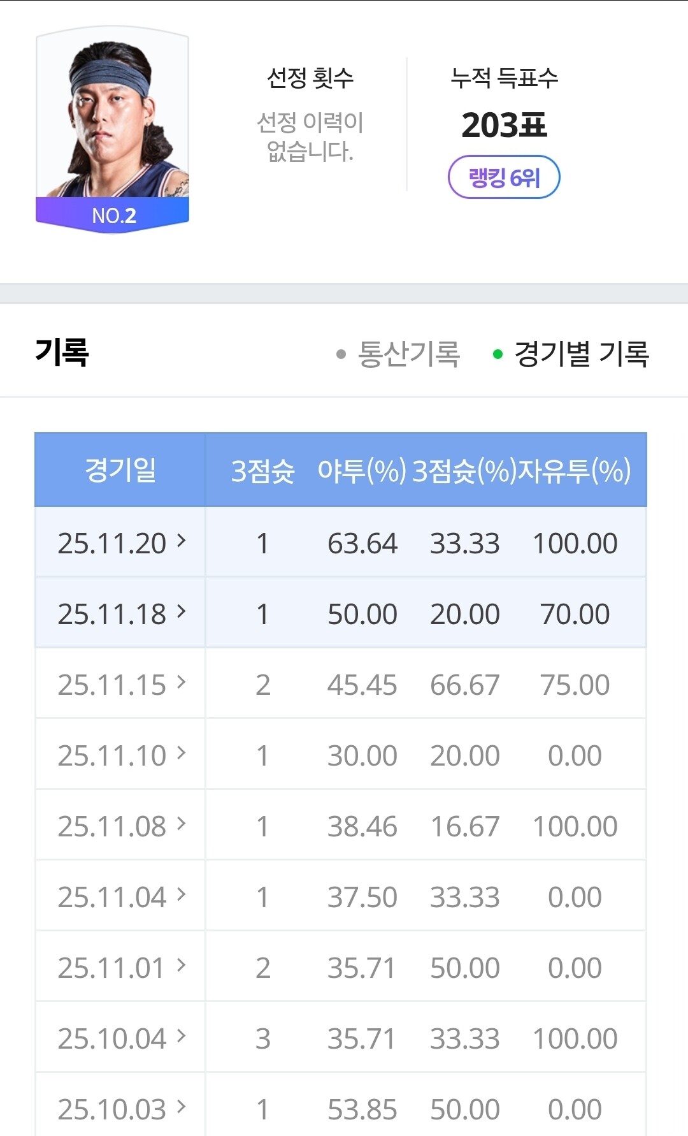Click the 야투(%) column header
This screenshot has width=688, height=1136.
(362, 472)
